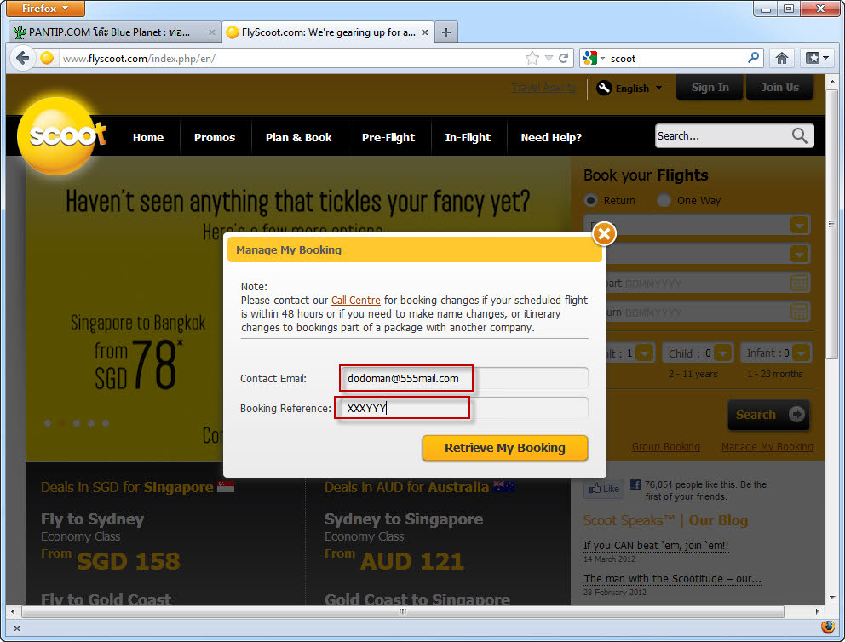Click the browser Back arrow
The image size is (845, 642).
point(23,58)
